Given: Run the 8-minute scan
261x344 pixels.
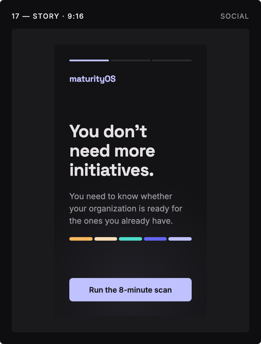Looking at the screenshot, I should pos(130,290).
